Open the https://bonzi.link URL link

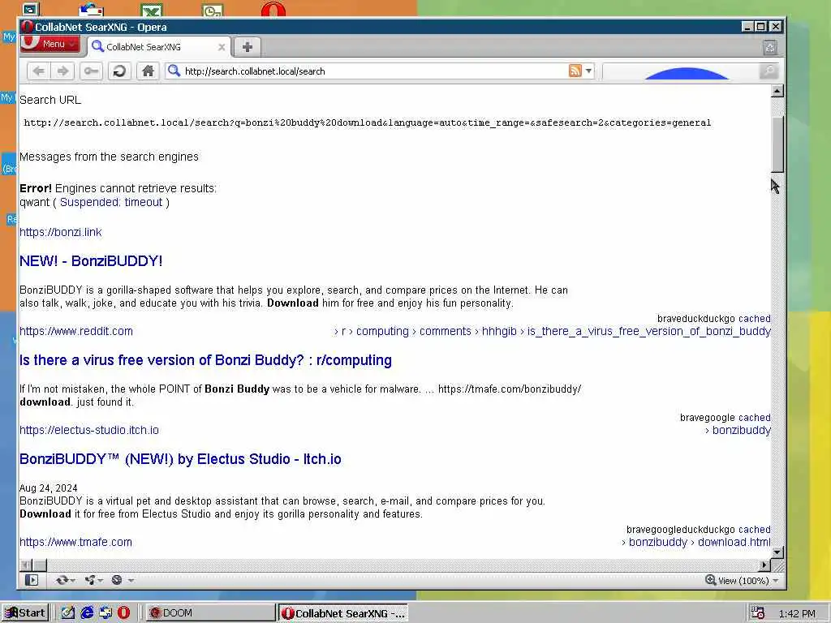click(60, 232)
